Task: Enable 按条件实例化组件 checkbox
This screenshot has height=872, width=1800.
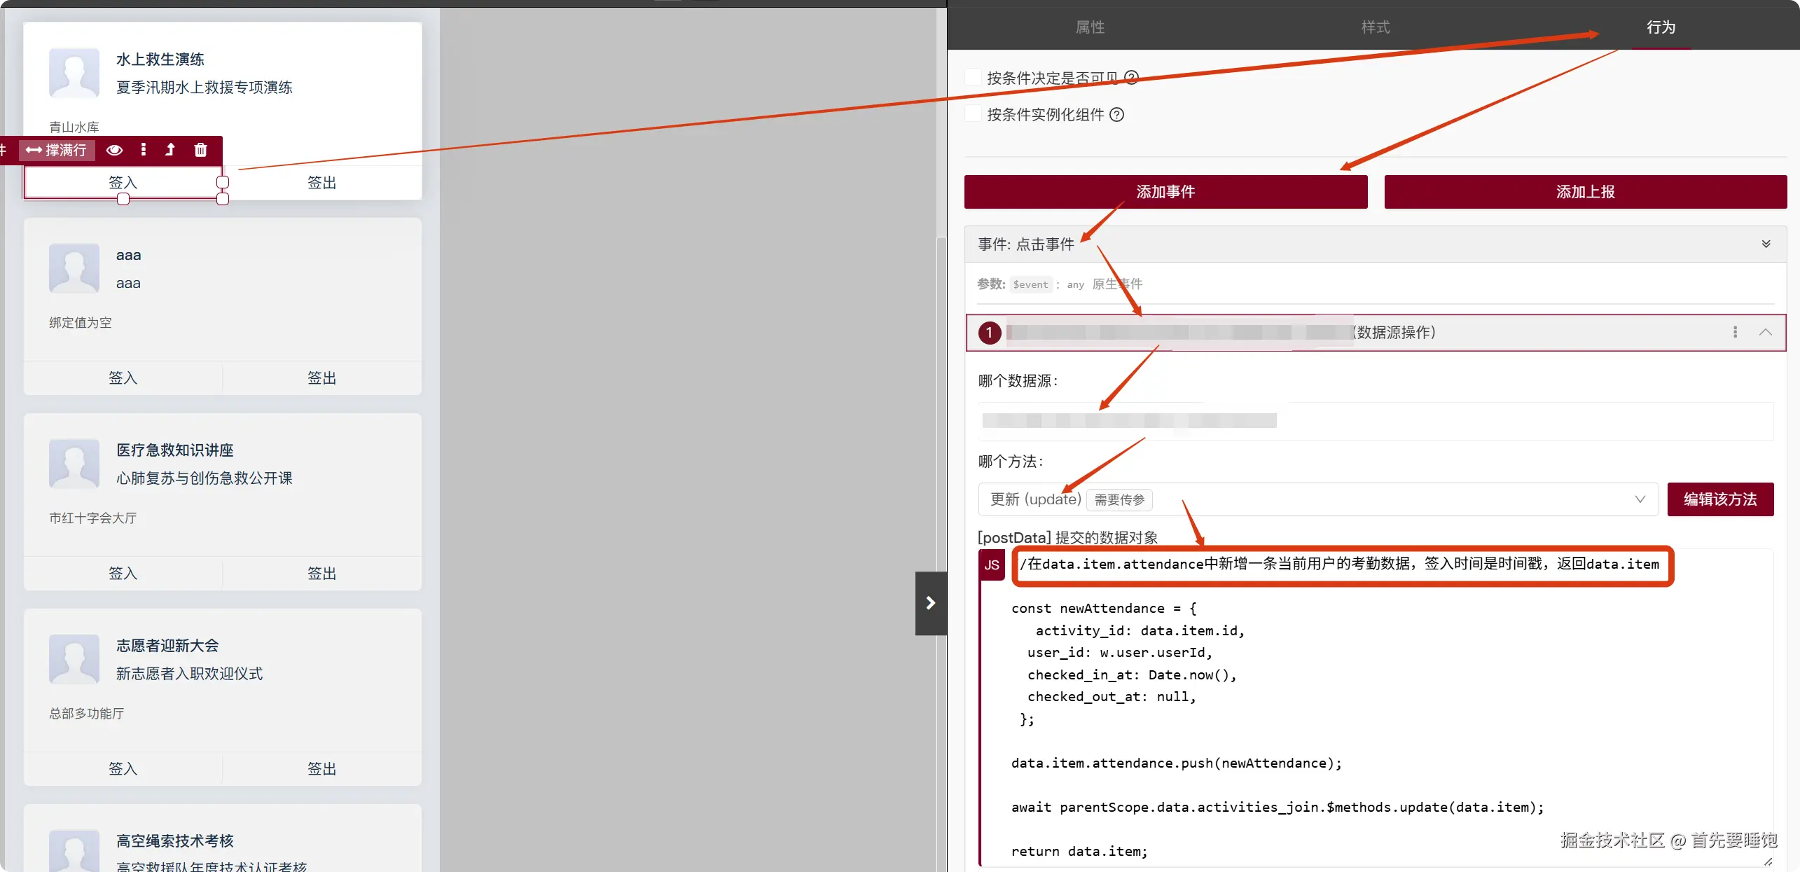Action: click(x=973, y=114)
